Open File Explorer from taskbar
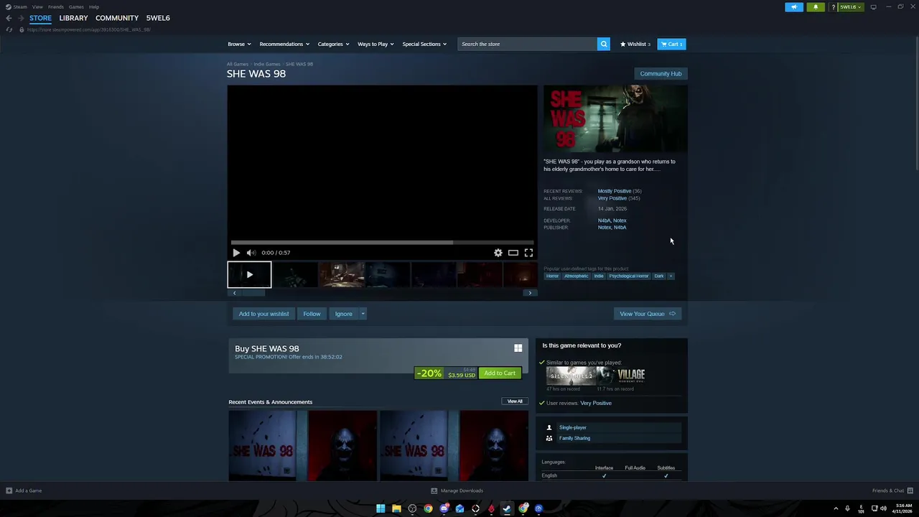Viewport: 919px width, 517px height. [x=396, y=508]
